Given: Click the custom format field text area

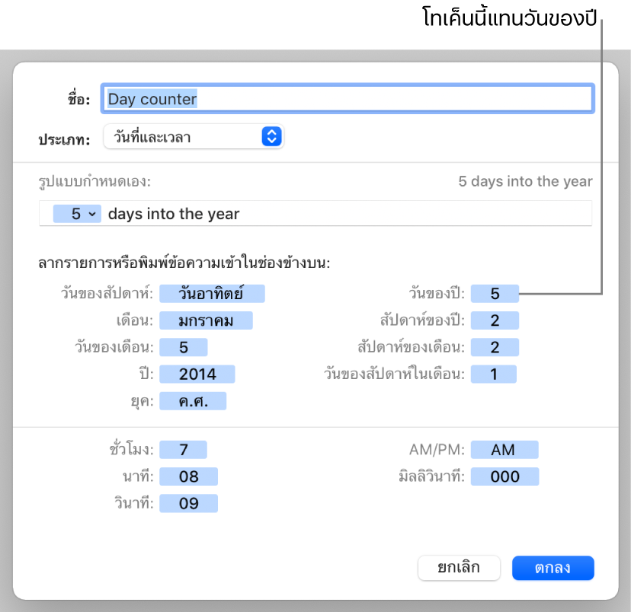Looking at the screenshot, I should click(x=315, y=213).
